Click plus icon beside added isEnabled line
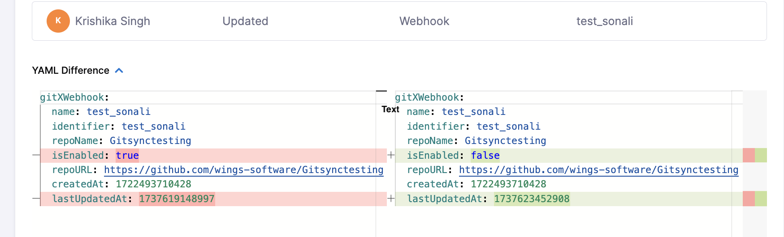This screenshot has height=237, width=784. coord(391,155)
